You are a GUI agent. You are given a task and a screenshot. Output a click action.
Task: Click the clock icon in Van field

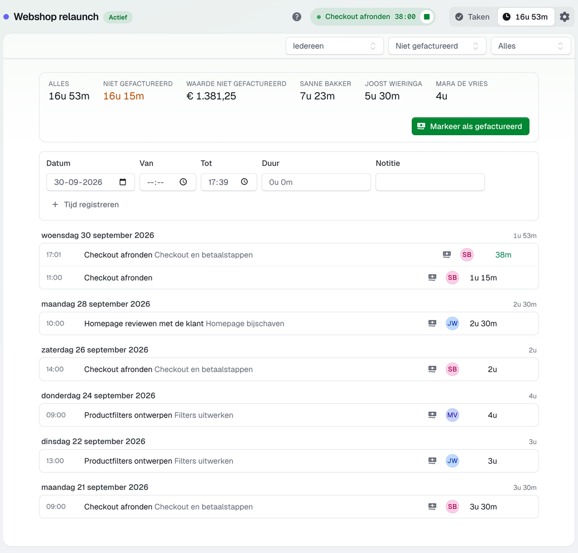(183, 182)
